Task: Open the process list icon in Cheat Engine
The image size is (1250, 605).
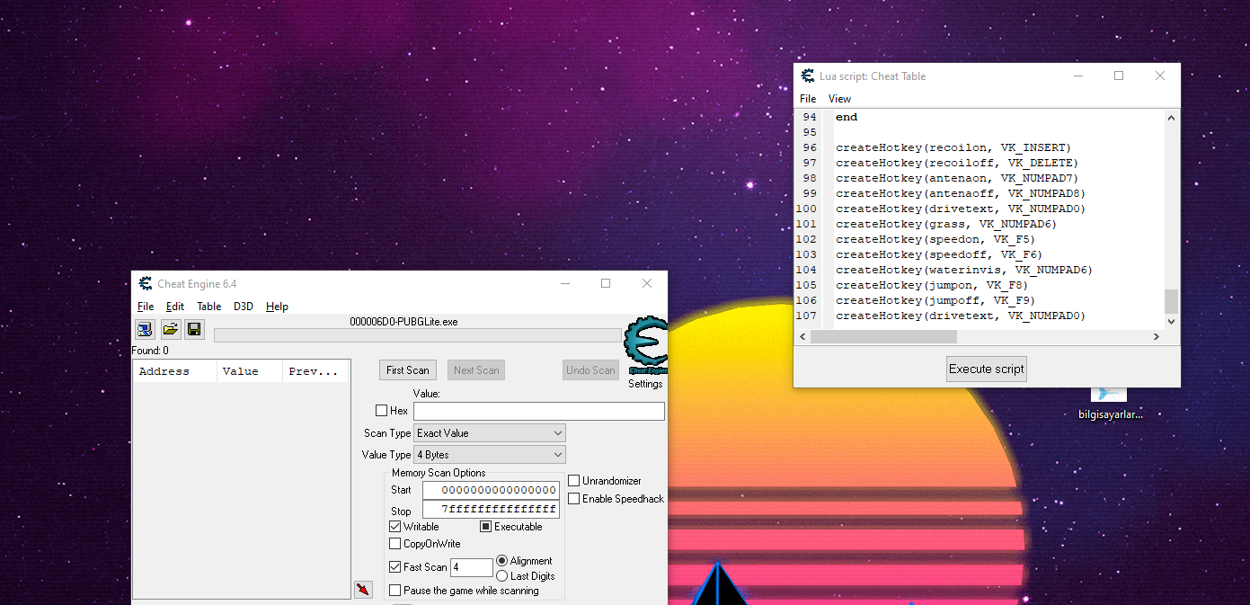Action: coord(145,329)
